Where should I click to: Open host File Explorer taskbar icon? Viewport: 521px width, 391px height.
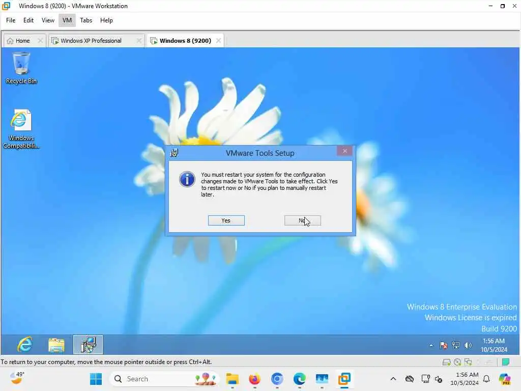tap(232, 379)
